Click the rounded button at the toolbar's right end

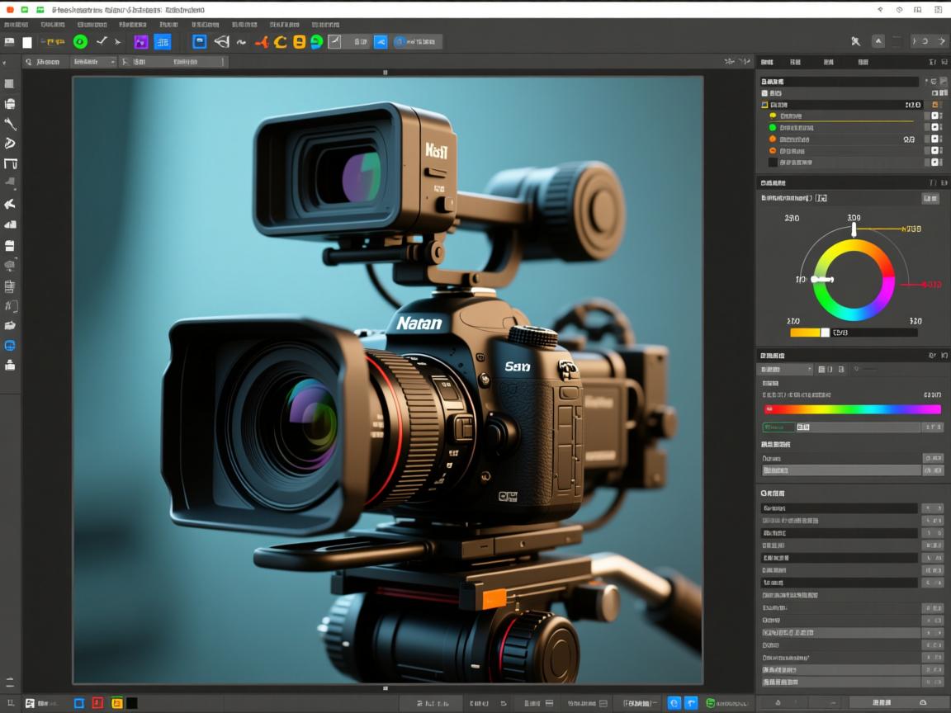click(x=930, y=41)
